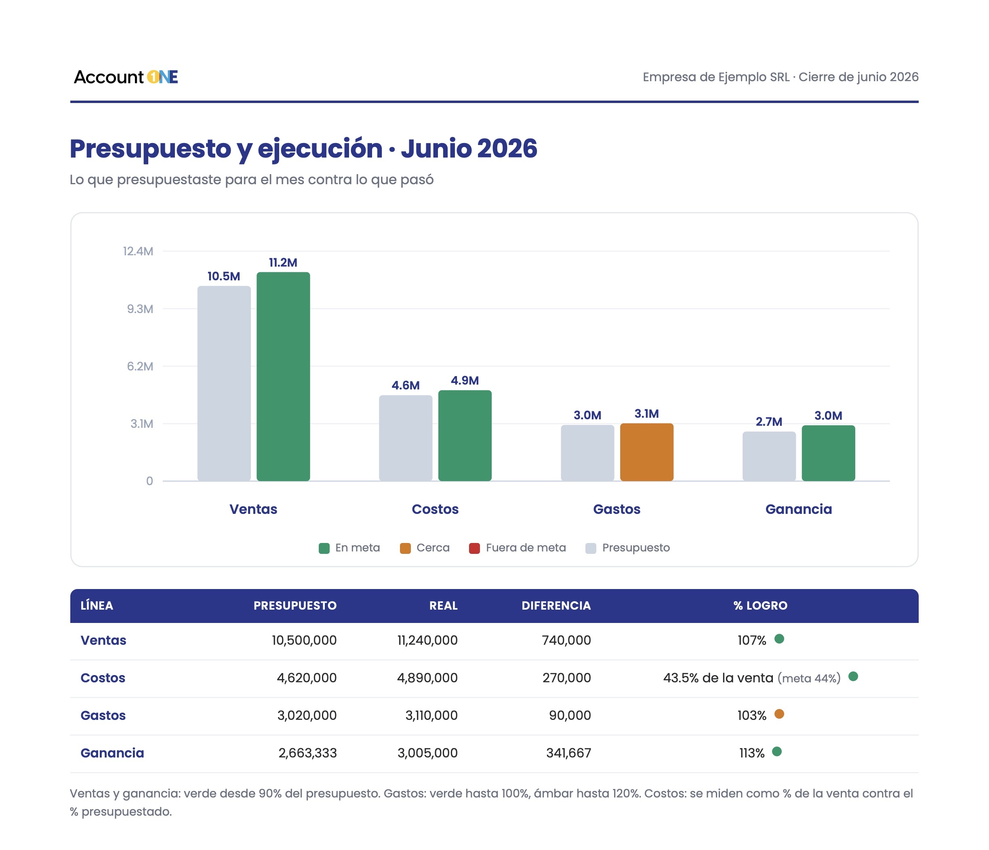Screen dimensions: 989x850
Task: Click the green Ventas actual bar 11.2M
Action: pyautogui.click(x=283, y=377)
